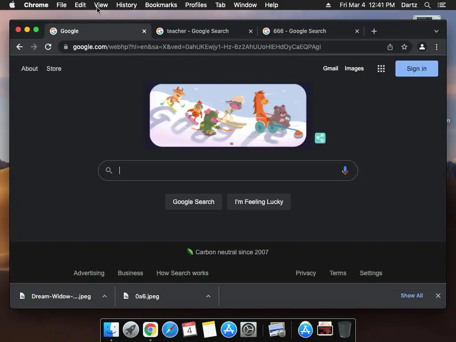Image resolution: width=456 pixels, height=342 pixels.
Task: Click I'm Feeling Lucky button
Action: (x=259, y=202)
